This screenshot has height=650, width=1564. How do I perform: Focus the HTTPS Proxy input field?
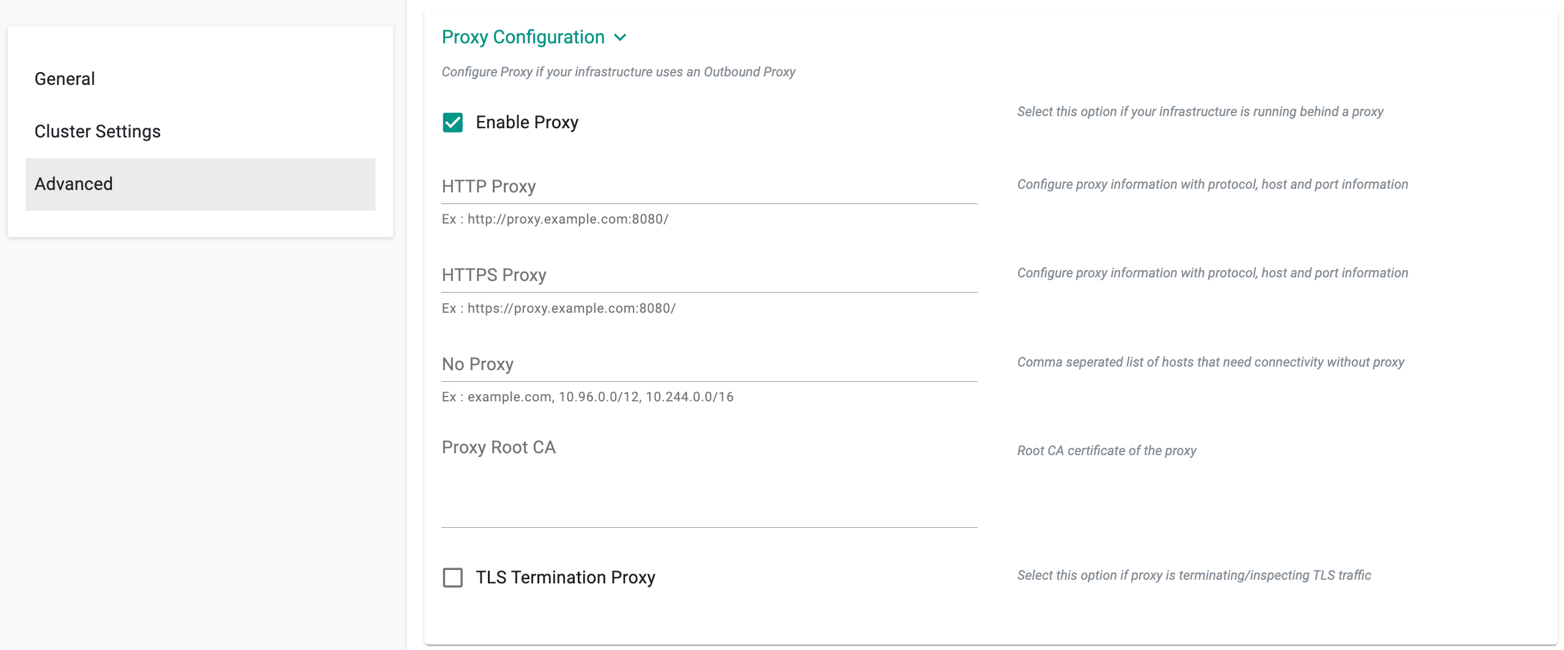(709, 276)
